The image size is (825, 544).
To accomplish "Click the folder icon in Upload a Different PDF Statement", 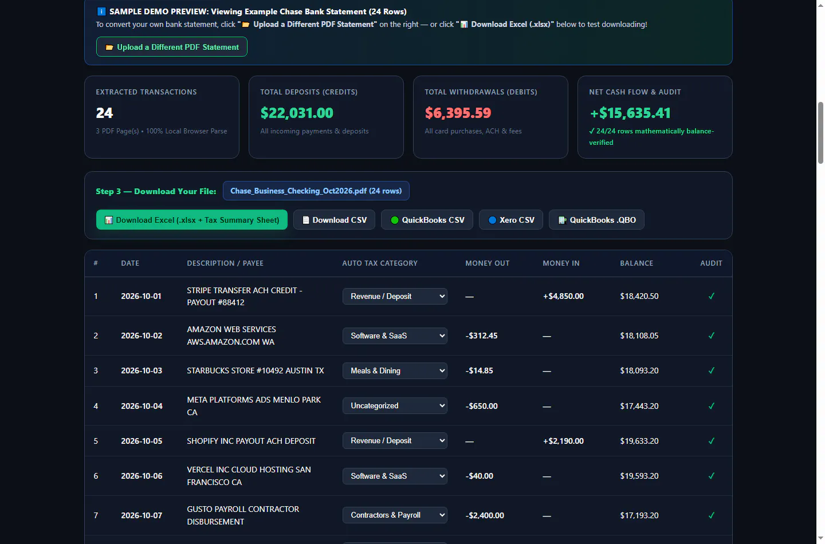I will pyautogui.click(x=109, y=48).
